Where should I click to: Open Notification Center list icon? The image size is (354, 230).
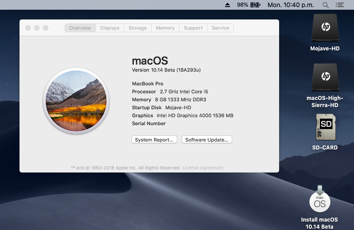[339, 5]
